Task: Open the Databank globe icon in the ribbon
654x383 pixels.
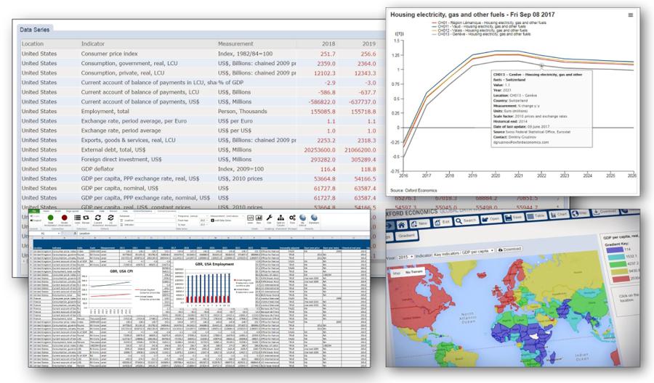Action: point(314,218)
